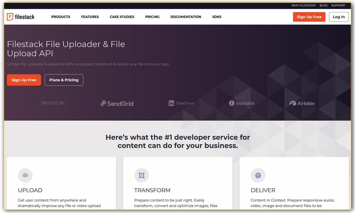
Task: Select the SendGrid partner logo
Action: tap(117, 103)
